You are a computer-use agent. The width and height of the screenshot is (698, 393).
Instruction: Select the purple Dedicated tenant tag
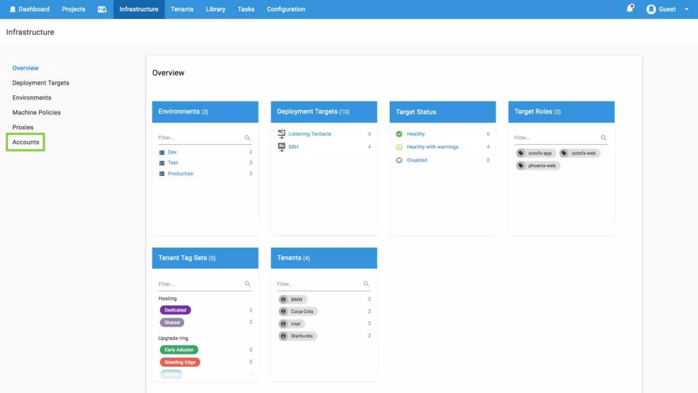click(x=175, y=310)
